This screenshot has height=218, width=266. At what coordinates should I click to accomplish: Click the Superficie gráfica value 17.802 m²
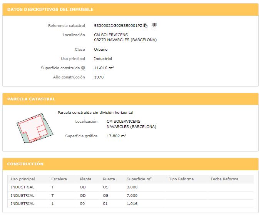(x=116, y=136)
